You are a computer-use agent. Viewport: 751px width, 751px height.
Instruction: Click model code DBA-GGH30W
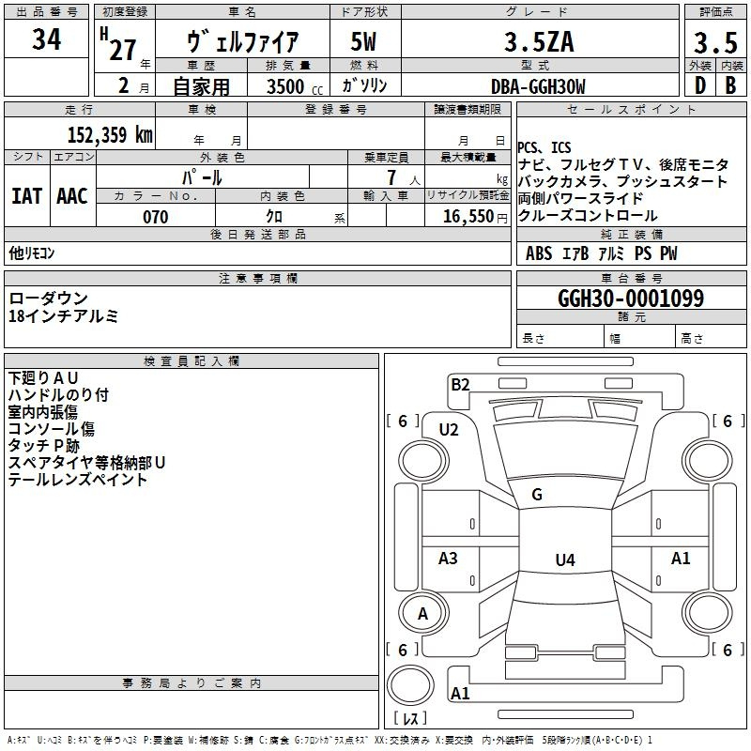(x=538, y=86)
